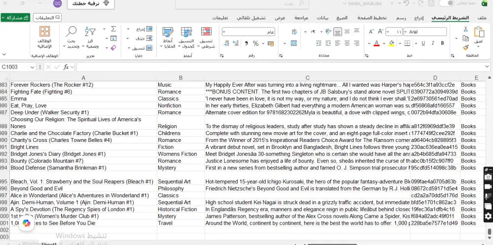Open Format as Table (التنسيق كجدول)
The image size is (493, 245).
[186, 38]
